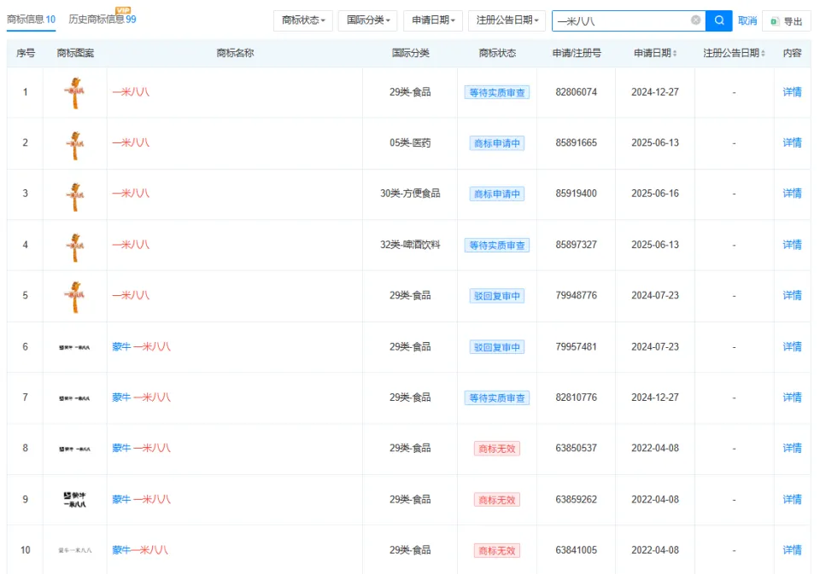The width and height of the screenshot is (820, 574).
Task: Click the 驳回复审中 status tag in row 5
Action: (496, 296)
